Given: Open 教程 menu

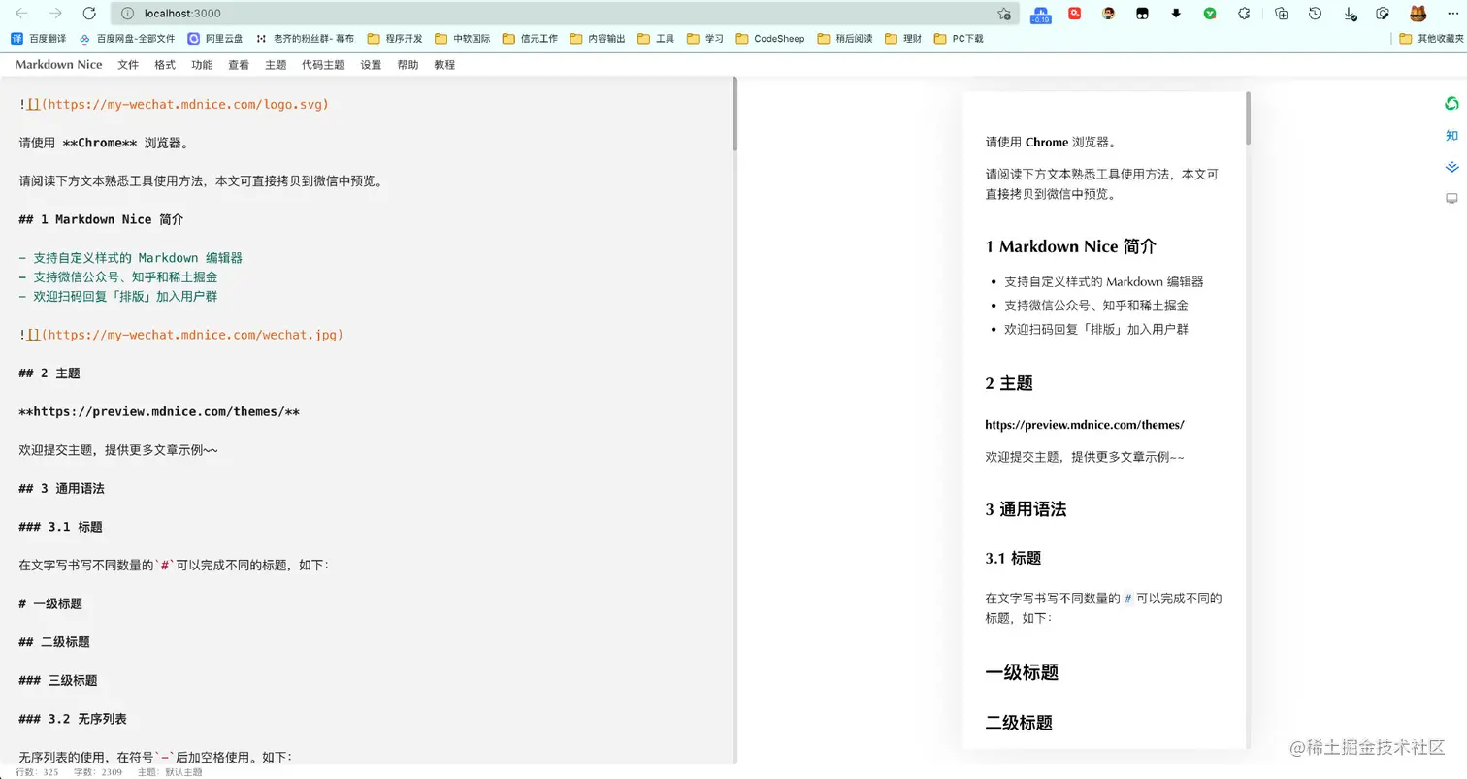Looking at the screenshot, I should click(x=444, y=65).
